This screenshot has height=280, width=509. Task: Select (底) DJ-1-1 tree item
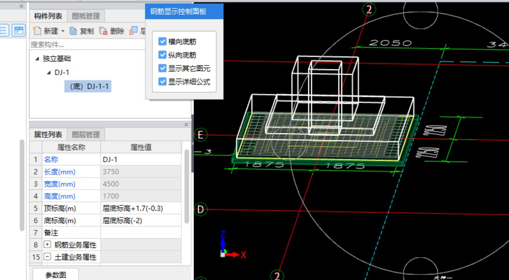point(88,86)
